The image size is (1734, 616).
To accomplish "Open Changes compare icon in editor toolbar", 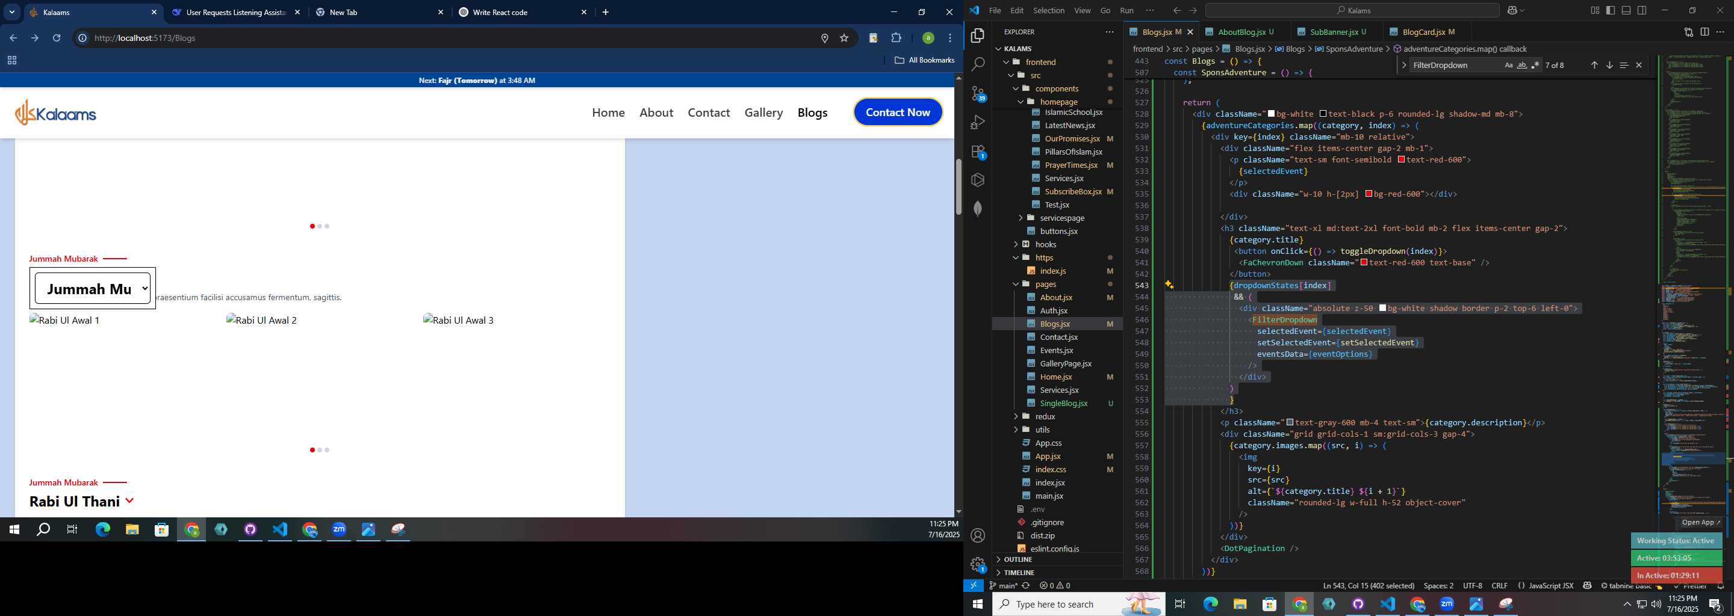I will (1688, 32).
